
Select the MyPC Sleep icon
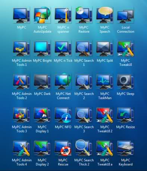pos(125,82)
